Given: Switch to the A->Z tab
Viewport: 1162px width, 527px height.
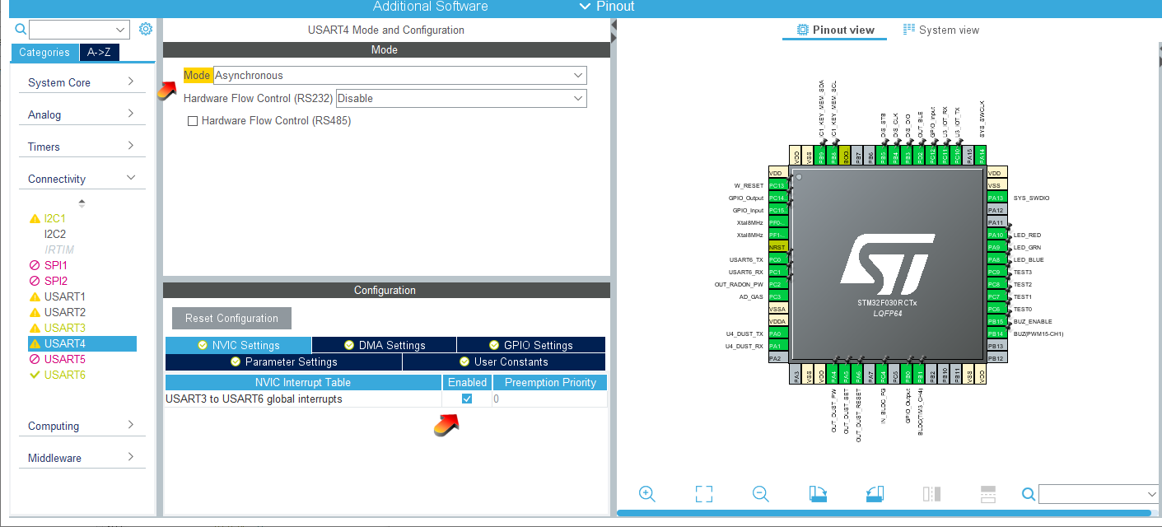Looking at the screenshot, I should 99,53.
